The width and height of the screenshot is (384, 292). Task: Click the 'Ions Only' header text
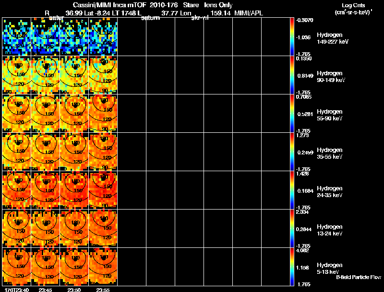click(218, 5)
